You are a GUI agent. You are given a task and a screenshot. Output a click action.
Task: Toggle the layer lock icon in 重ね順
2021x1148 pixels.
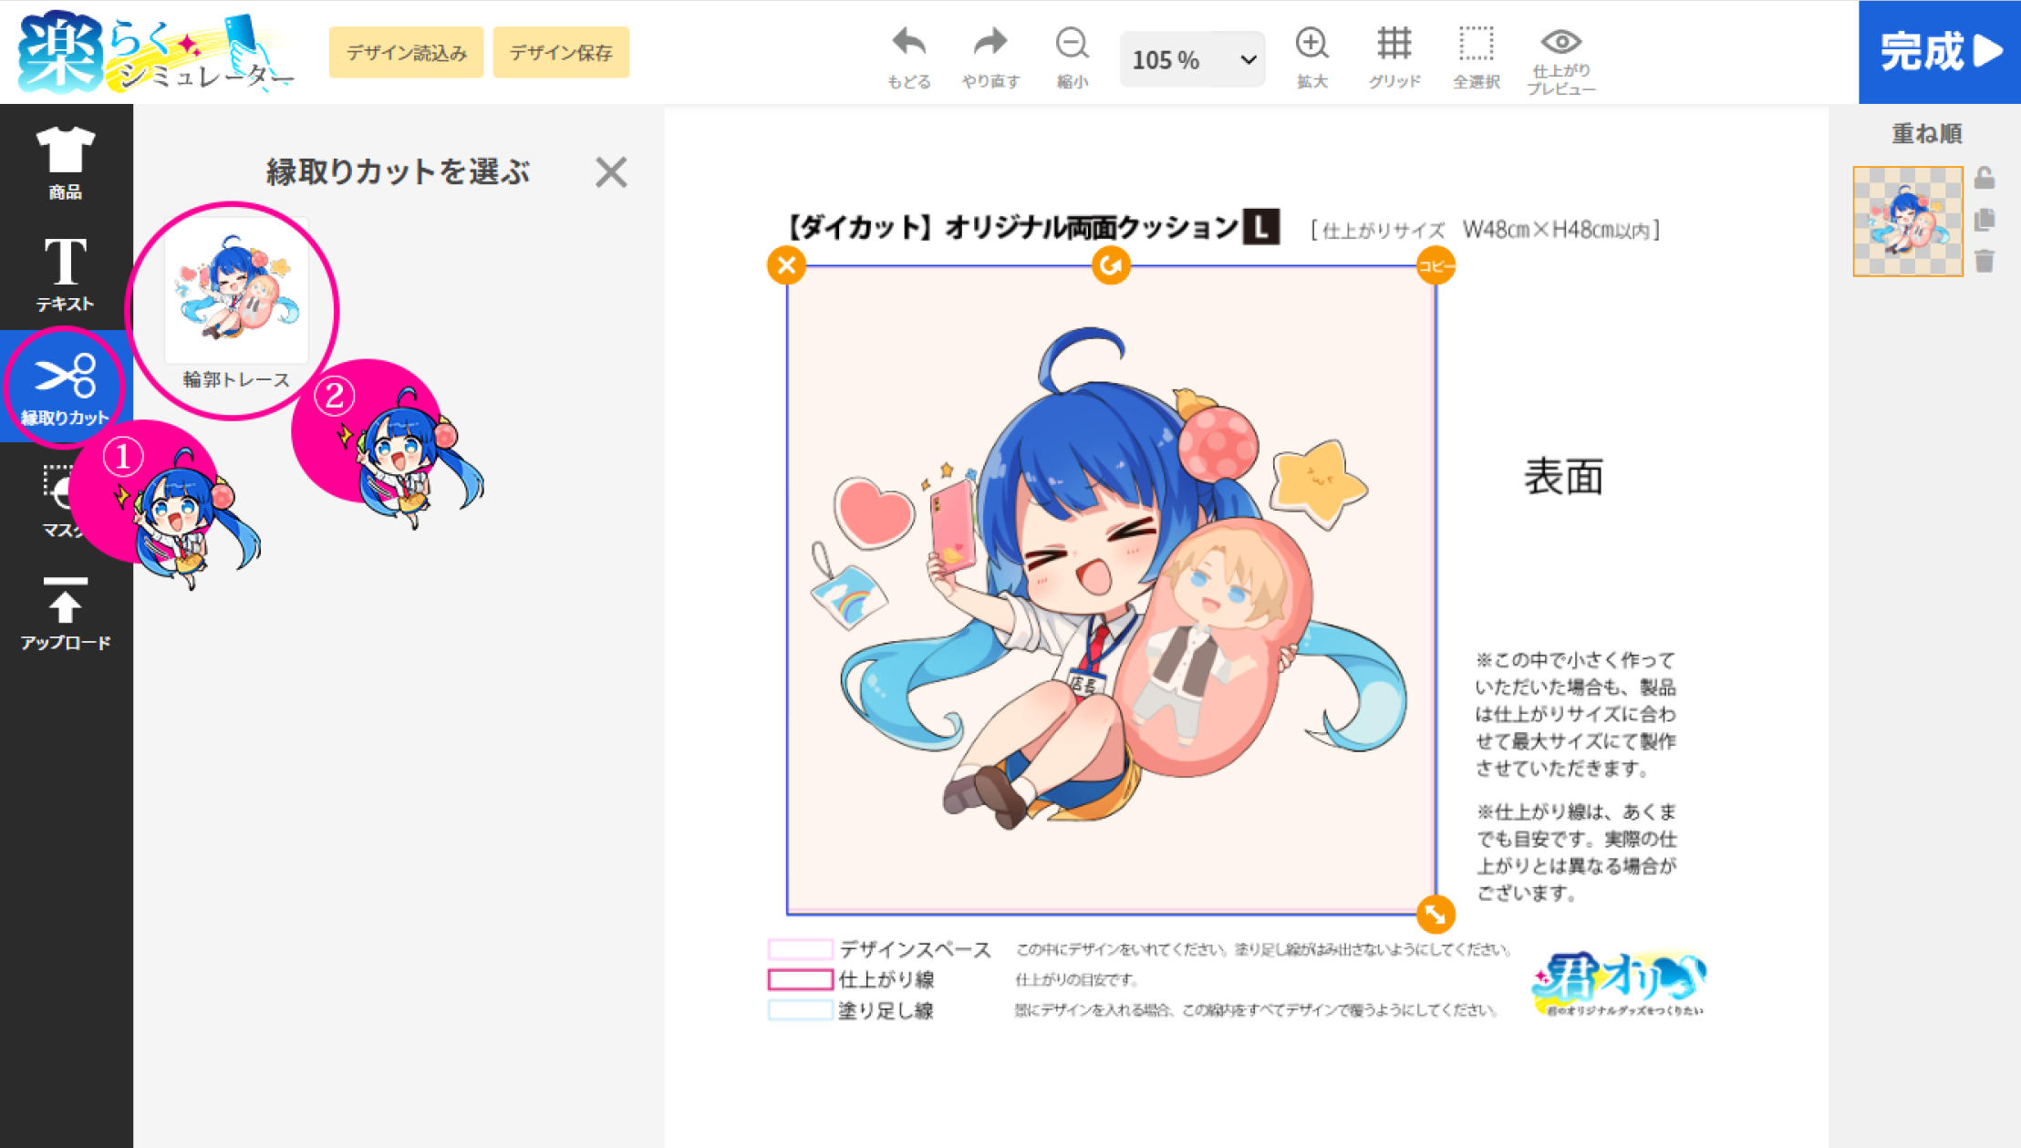(1984, 178)
